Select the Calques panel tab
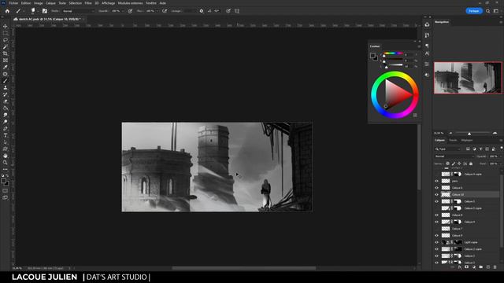504x283 pixels. 439,140
